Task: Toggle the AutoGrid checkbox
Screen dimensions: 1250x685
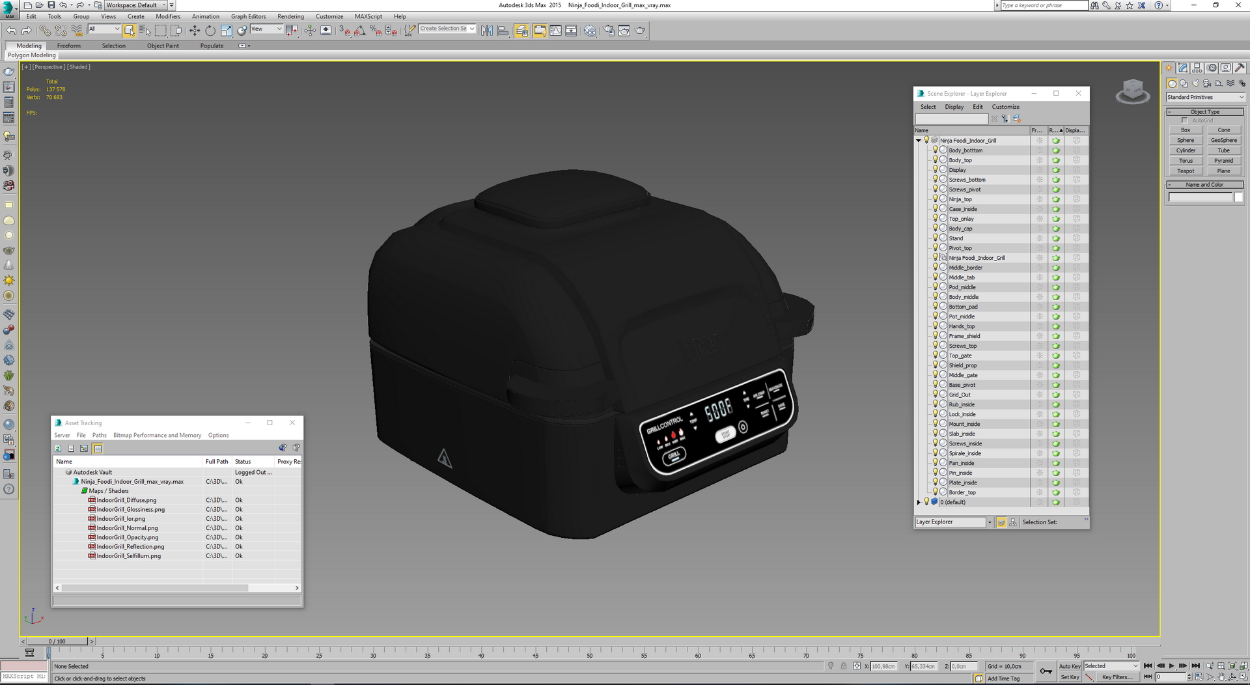Action: (1185, 120)
